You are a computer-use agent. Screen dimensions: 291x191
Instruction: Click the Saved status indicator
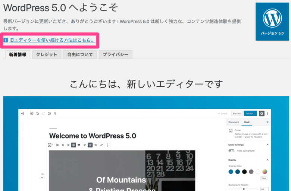[x=222, y=114]
